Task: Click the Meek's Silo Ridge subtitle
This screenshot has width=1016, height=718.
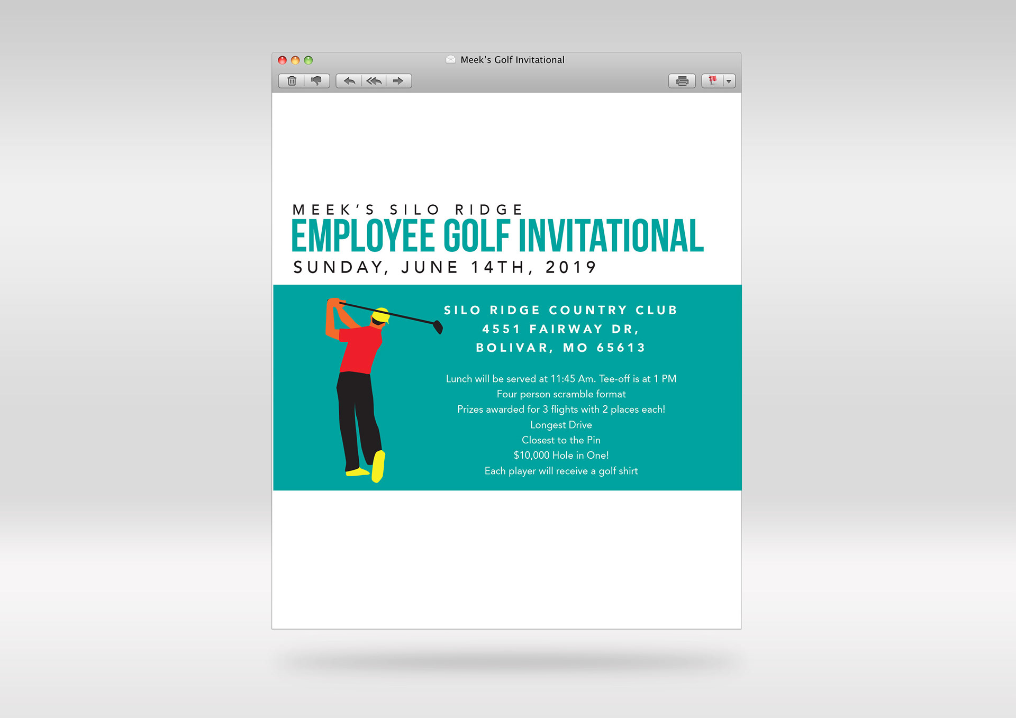Action: click(x=407, y=210)
